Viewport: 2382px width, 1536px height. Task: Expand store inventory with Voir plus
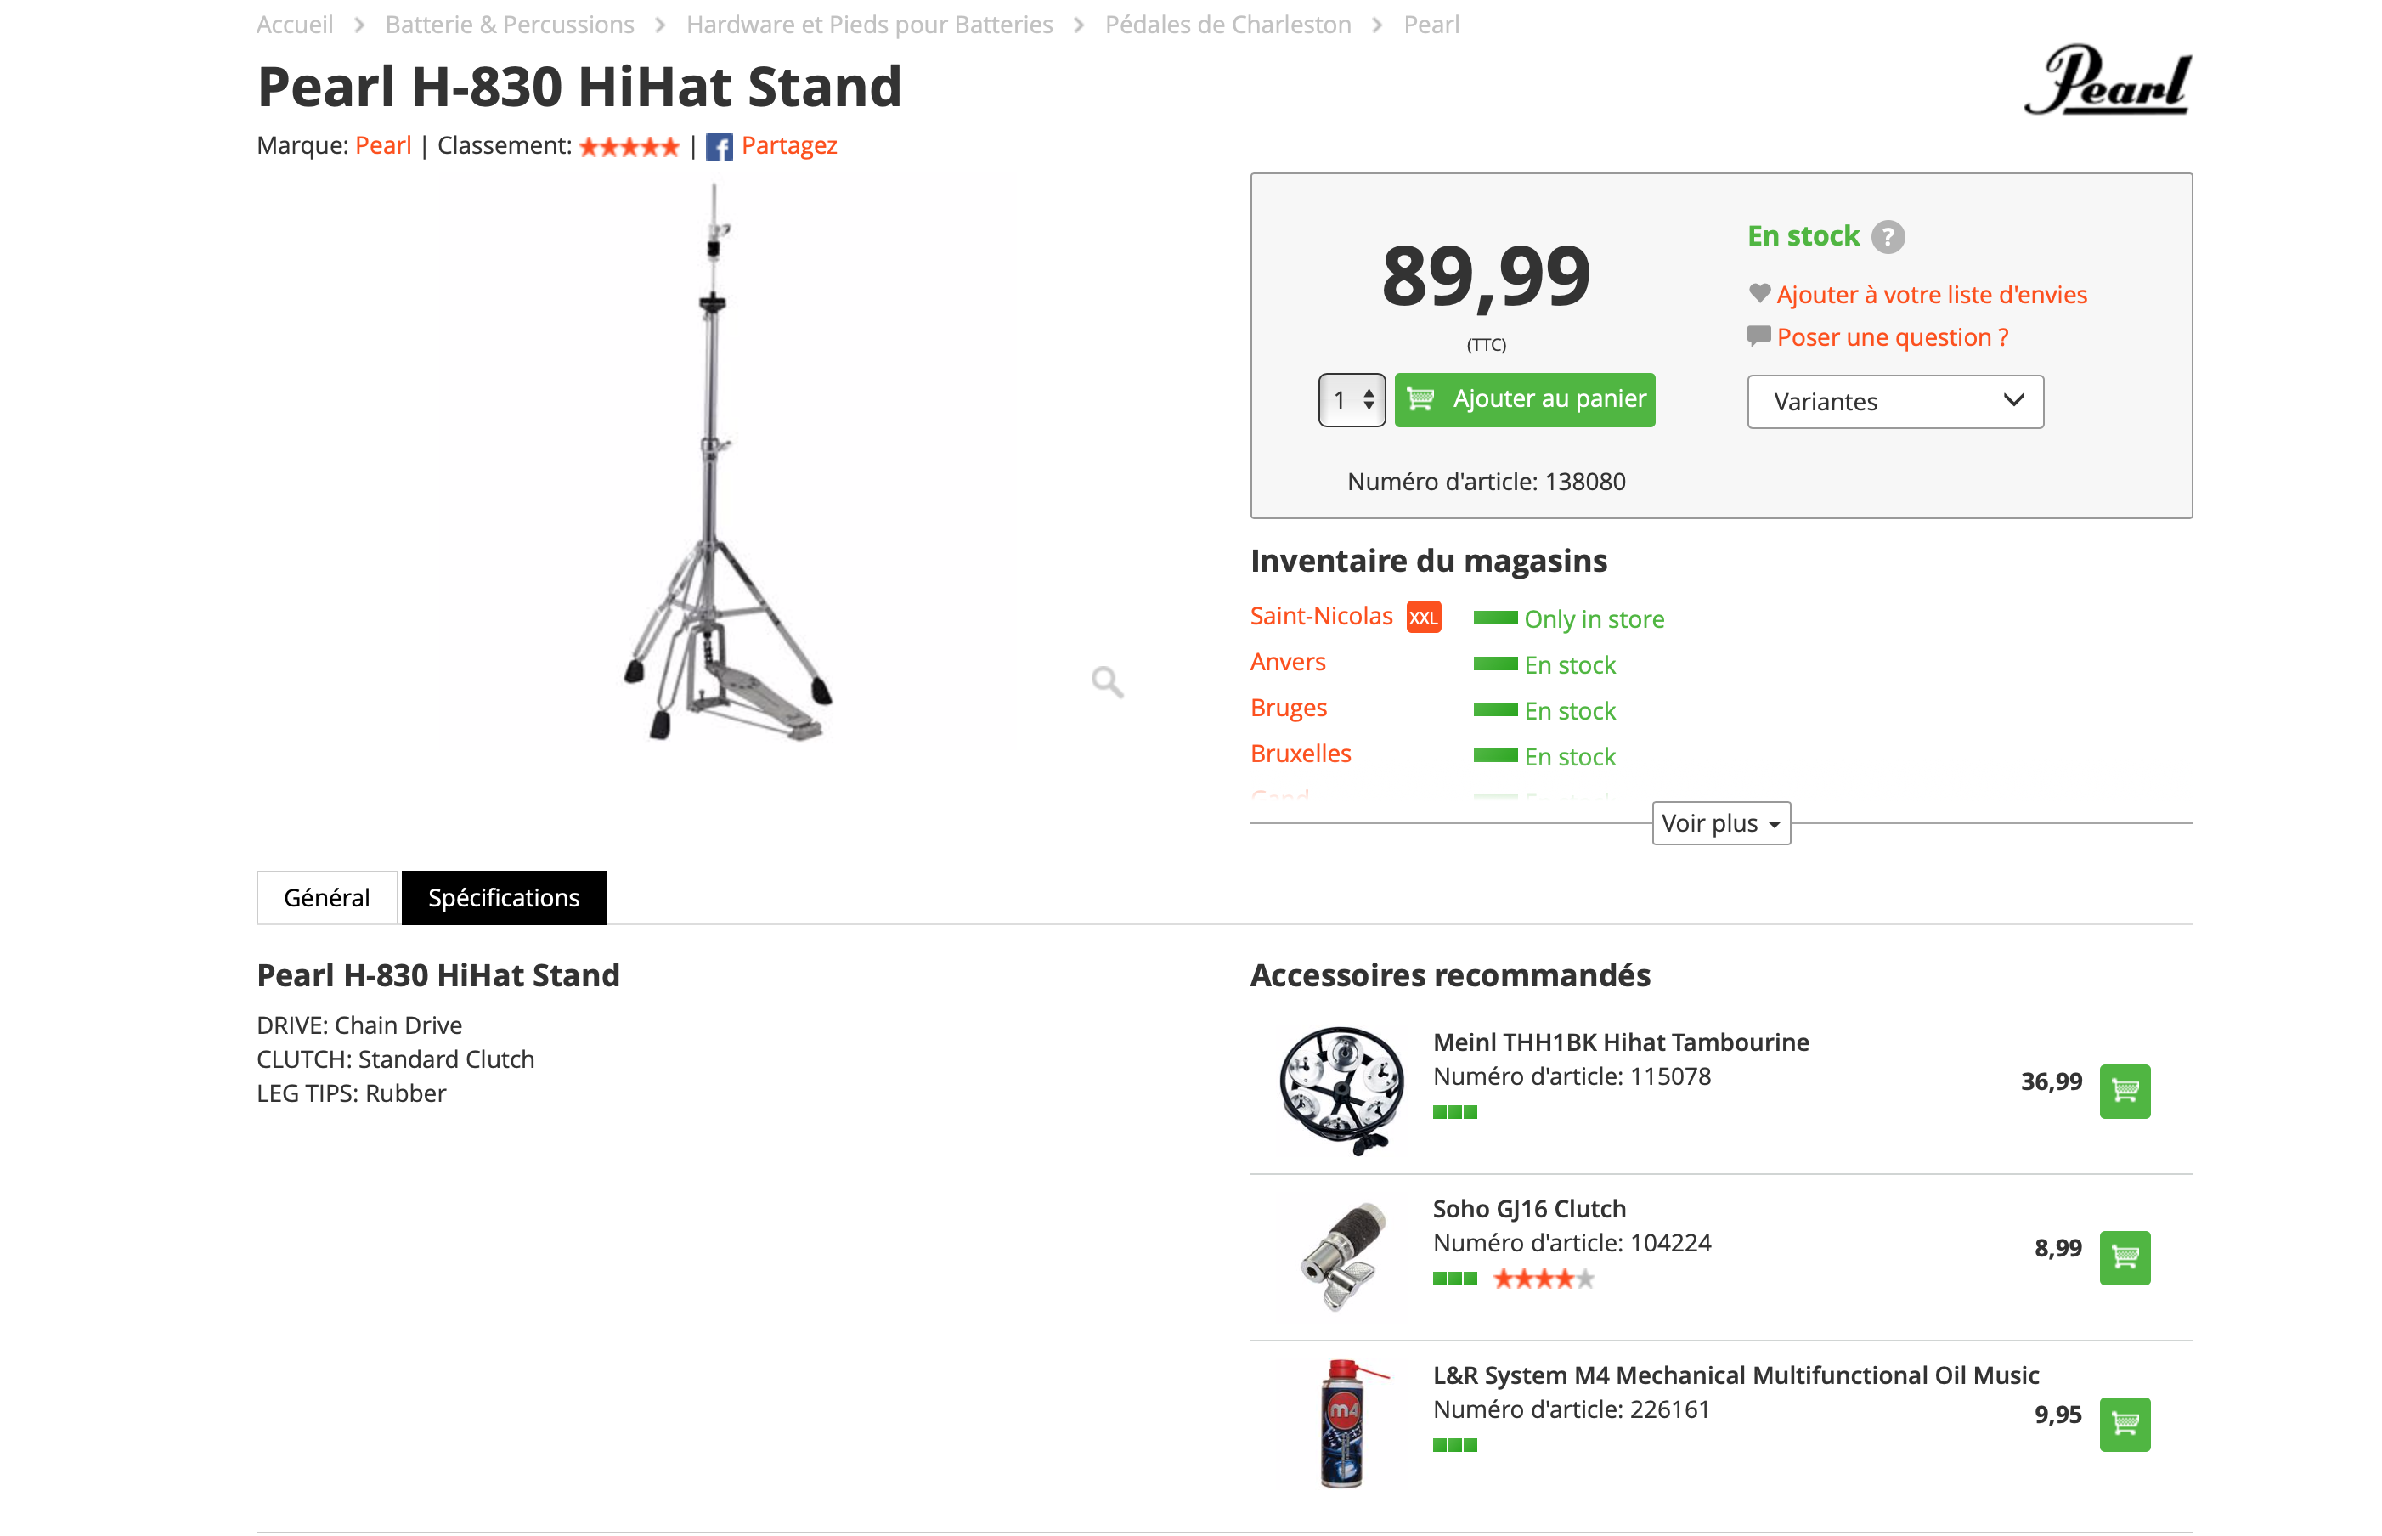[x=1720, y=823]
